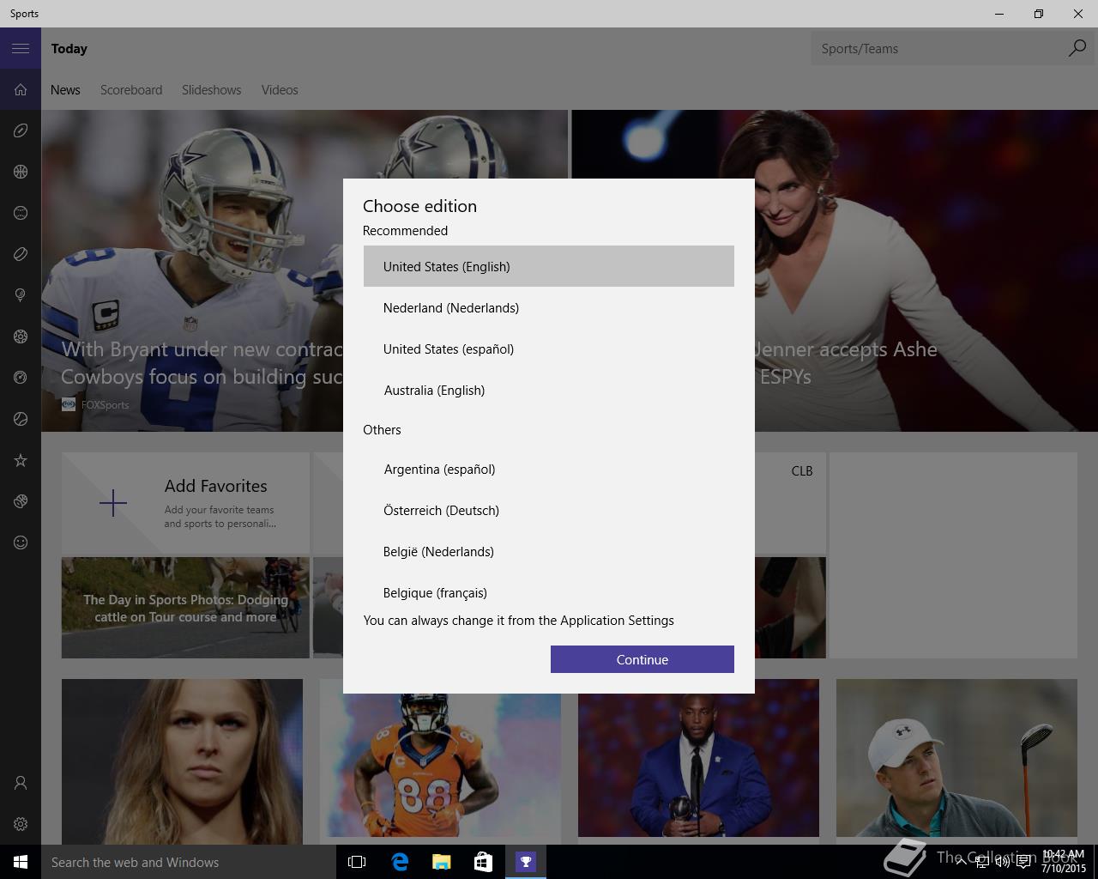Launch Microsoft Edge from the taskbar
This screenshot has width=1098, height=879.
(399, 862)
